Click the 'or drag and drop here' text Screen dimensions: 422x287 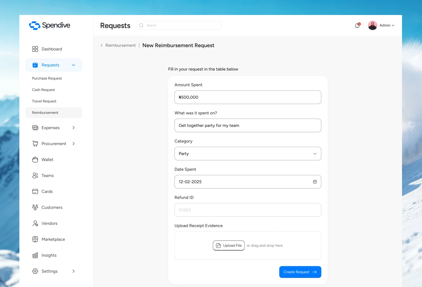[265, 246]
